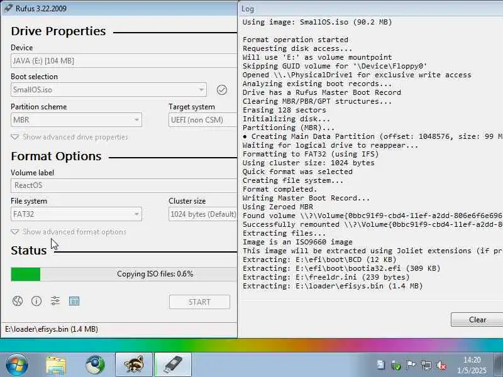Open the Device JAVA (E:) dropdown
The width and height of the screenshot is (503, 377).
pyautogui.click(x=123, y=61)
